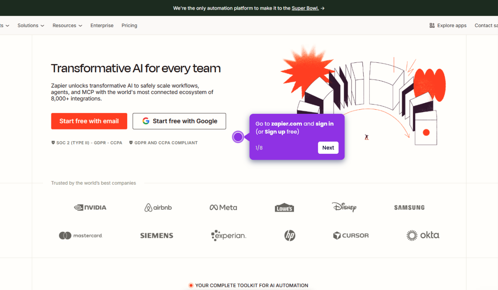The image size is (498, 290).
Task: Open Explore apps in the navbar
Action: pyautogui.click(x=448, y=25)
